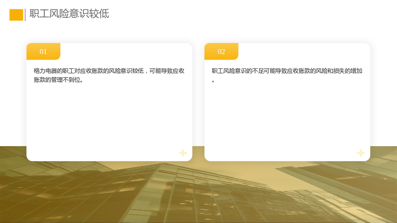
Task: Click empty white area inside card 02
Action: coord(287,116)
